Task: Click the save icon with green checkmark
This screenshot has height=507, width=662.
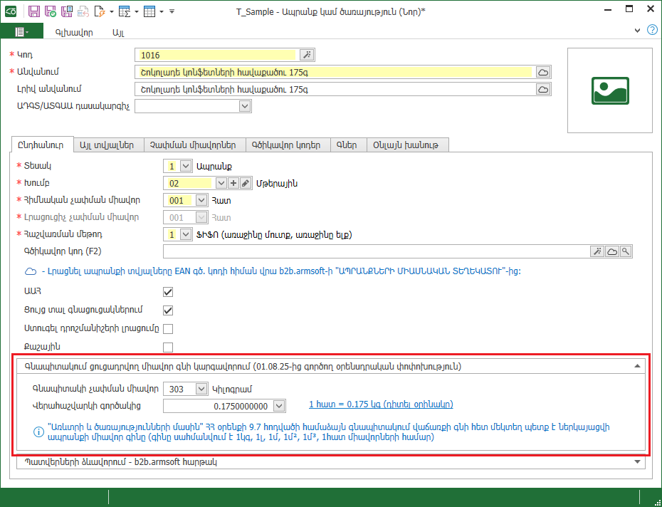Action: point(50,11)
